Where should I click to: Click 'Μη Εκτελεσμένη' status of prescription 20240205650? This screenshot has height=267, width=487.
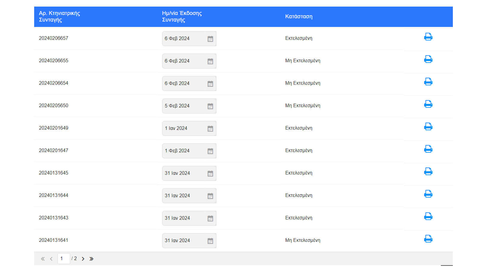pyautogui.click(x=303, y=105)
